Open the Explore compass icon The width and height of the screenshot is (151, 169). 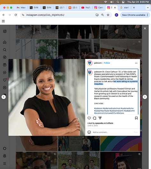click(5, 57)
